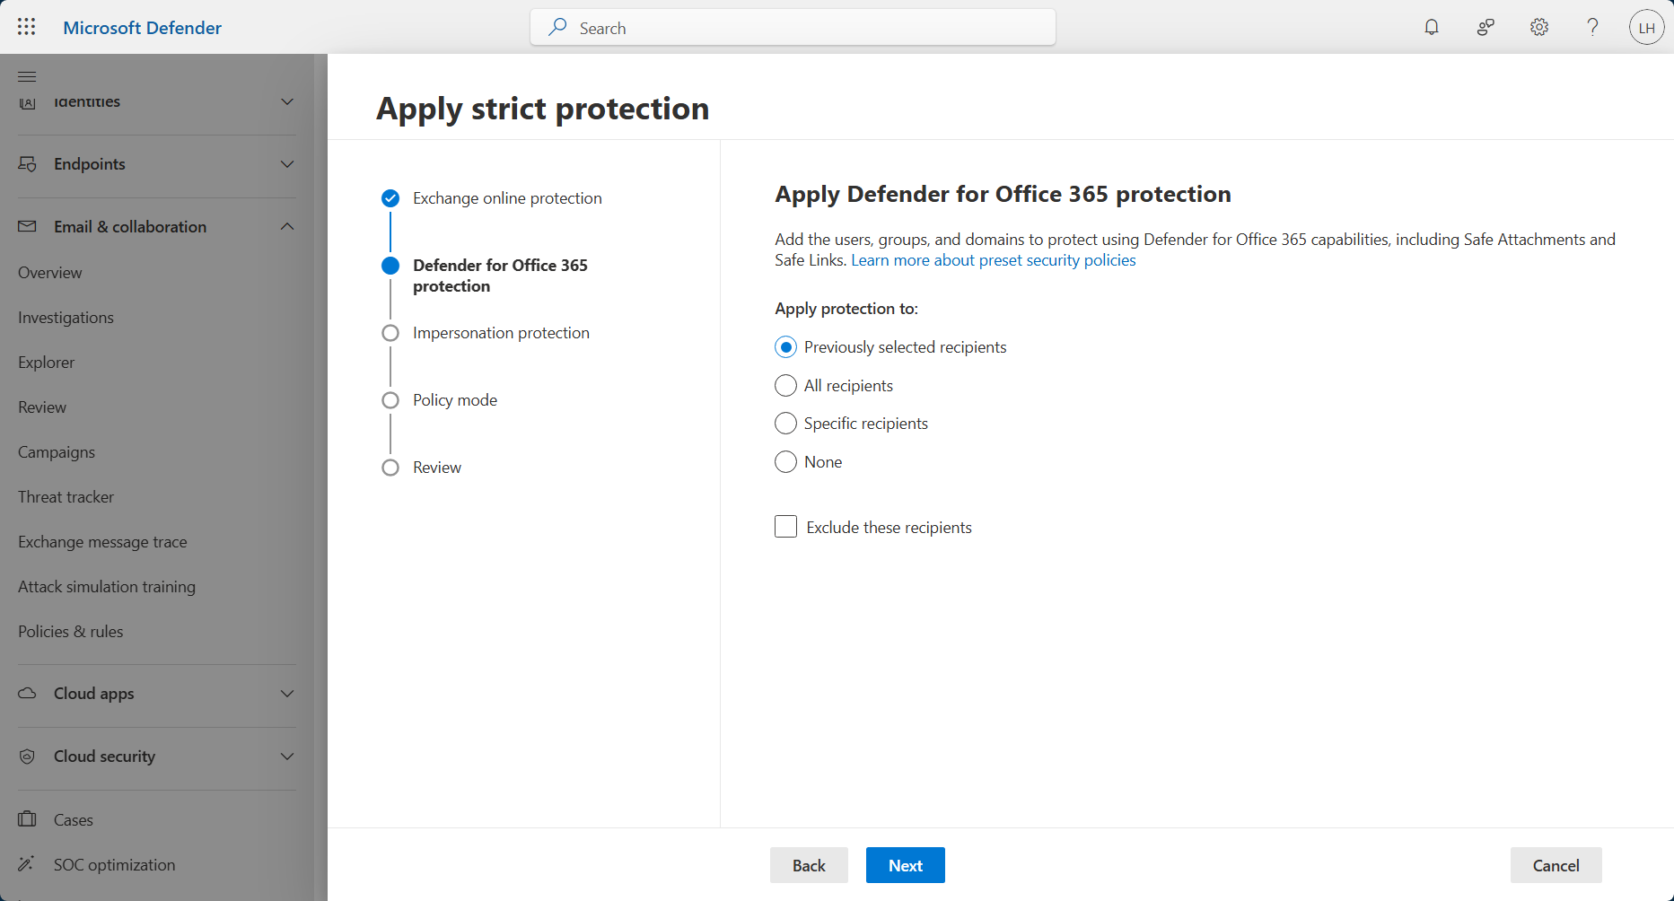
Task: Go to Threat tracker in sidebar
Action: (66, 497)
